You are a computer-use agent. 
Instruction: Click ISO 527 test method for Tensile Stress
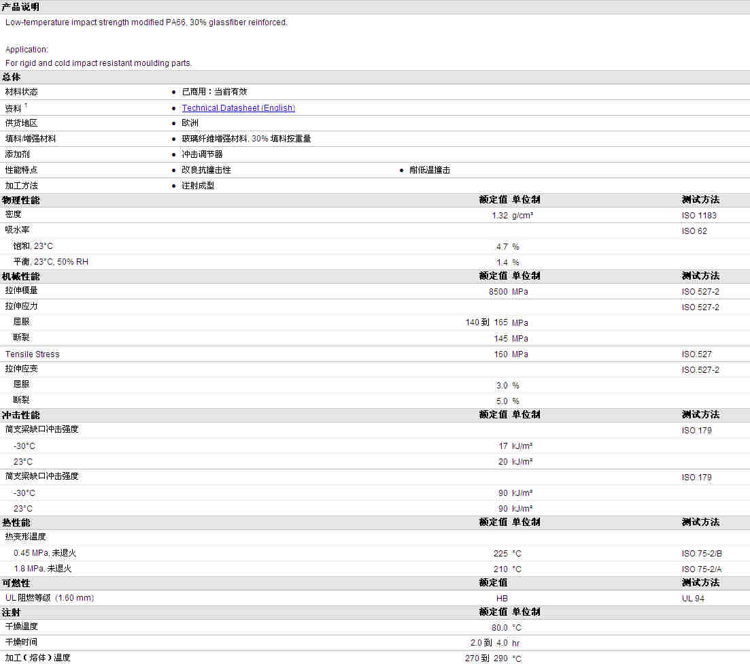(x=696, y=354)
